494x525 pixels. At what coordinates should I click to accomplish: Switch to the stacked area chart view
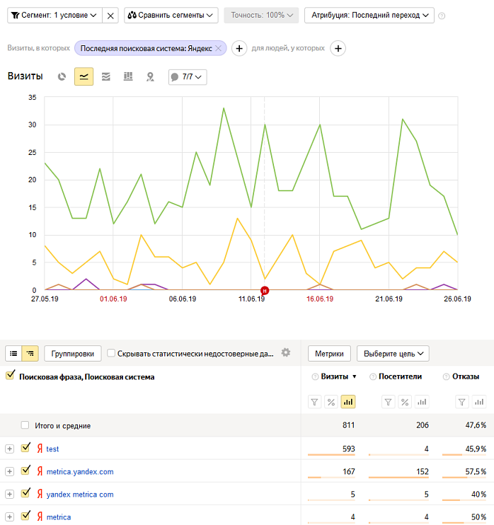point(106,76)
